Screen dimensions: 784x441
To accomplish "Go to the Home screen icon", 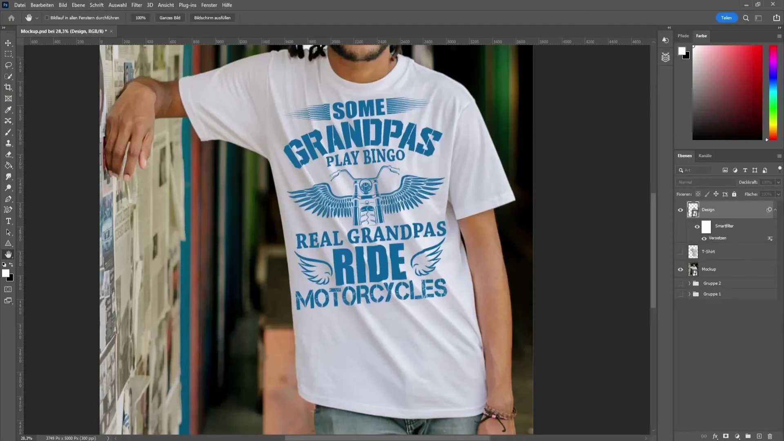I will [x=11, y=18].
